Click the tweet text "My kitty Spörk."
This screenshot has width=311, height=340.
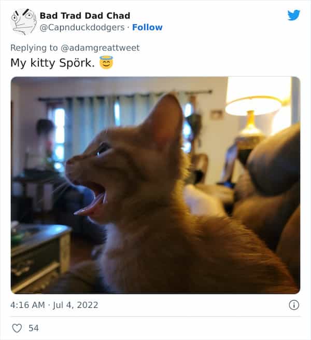[53, 63]
